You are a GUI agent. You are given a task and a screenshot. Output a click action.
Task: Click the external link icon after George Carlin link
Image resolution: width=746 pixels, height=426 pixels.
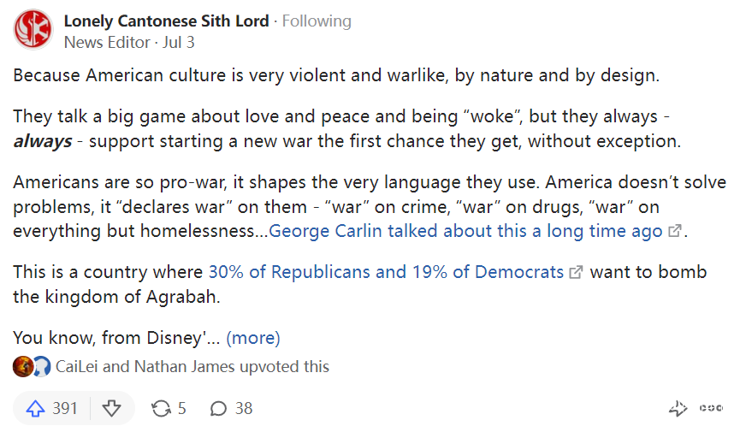pos(675,231)
